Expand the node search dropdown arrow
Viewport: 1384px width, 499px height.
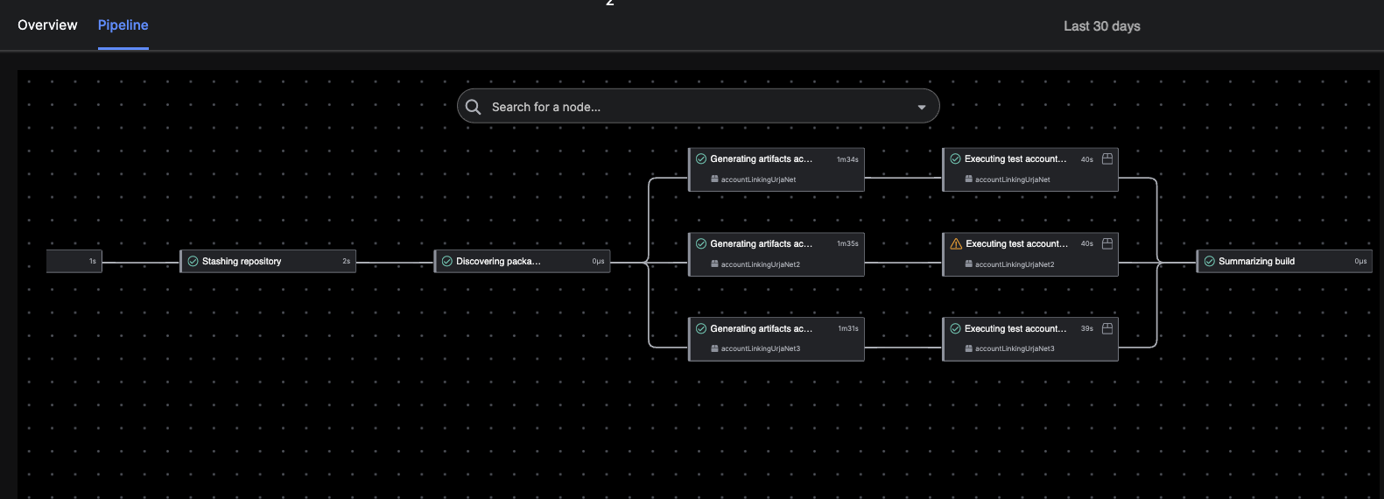(x=922, y=107)
